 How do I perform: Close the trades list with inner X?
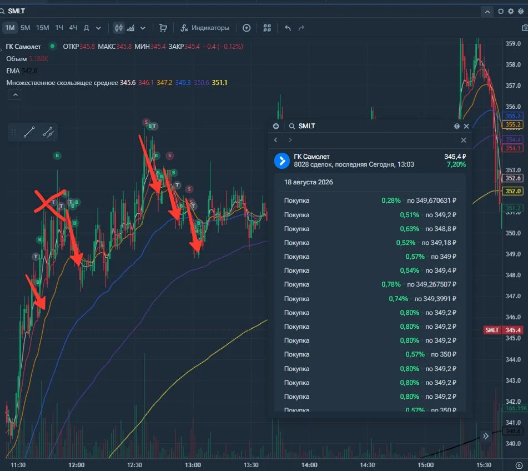pyautogui.click(x=464, y=140)
